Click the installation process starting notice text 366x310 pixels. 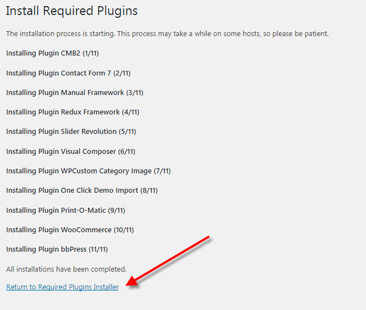tap(167, 34)
